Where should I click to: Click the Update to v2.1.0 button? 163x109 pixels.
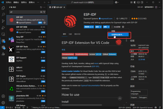pyautogui.click(x=89, y=27)
